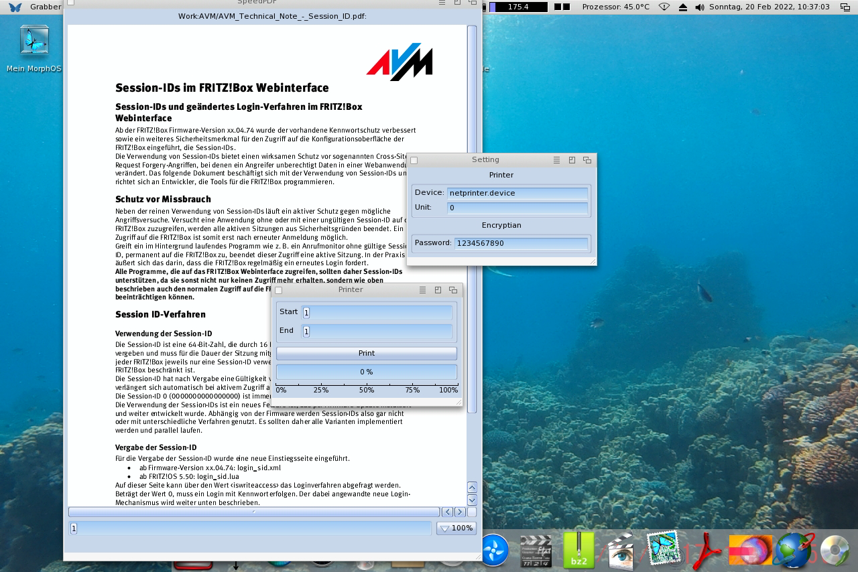Open the Mein MorphOS desktop icon

[x=34, y=40]
